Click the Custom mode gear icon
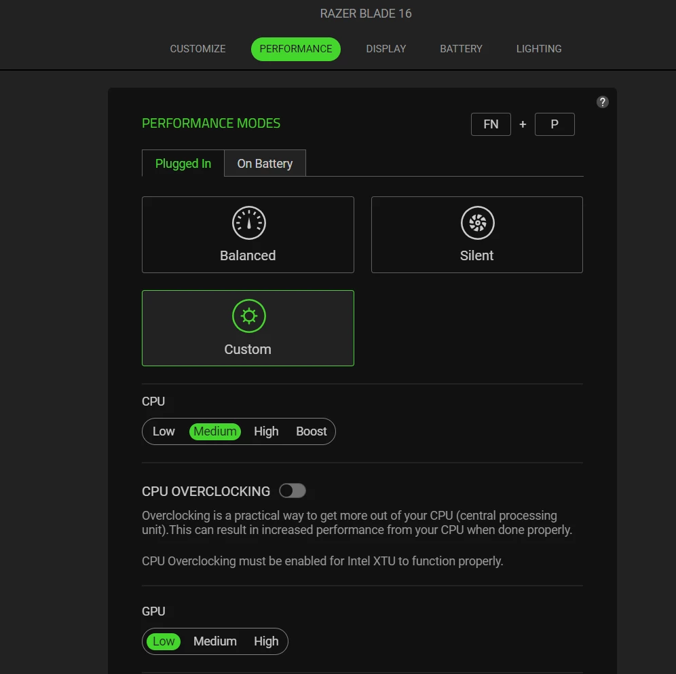The image size is (676, 674). [249, 316]
